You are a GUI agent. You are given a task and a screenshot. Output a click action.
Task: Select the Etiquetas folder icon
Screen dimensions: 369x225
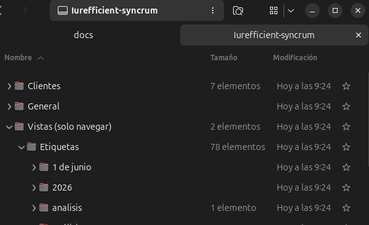[x=31, y=147]
